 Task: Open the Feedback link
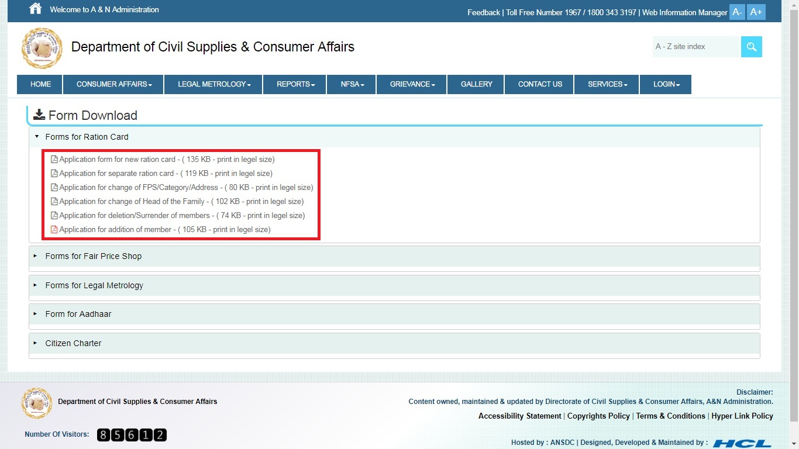pos(483,12)
